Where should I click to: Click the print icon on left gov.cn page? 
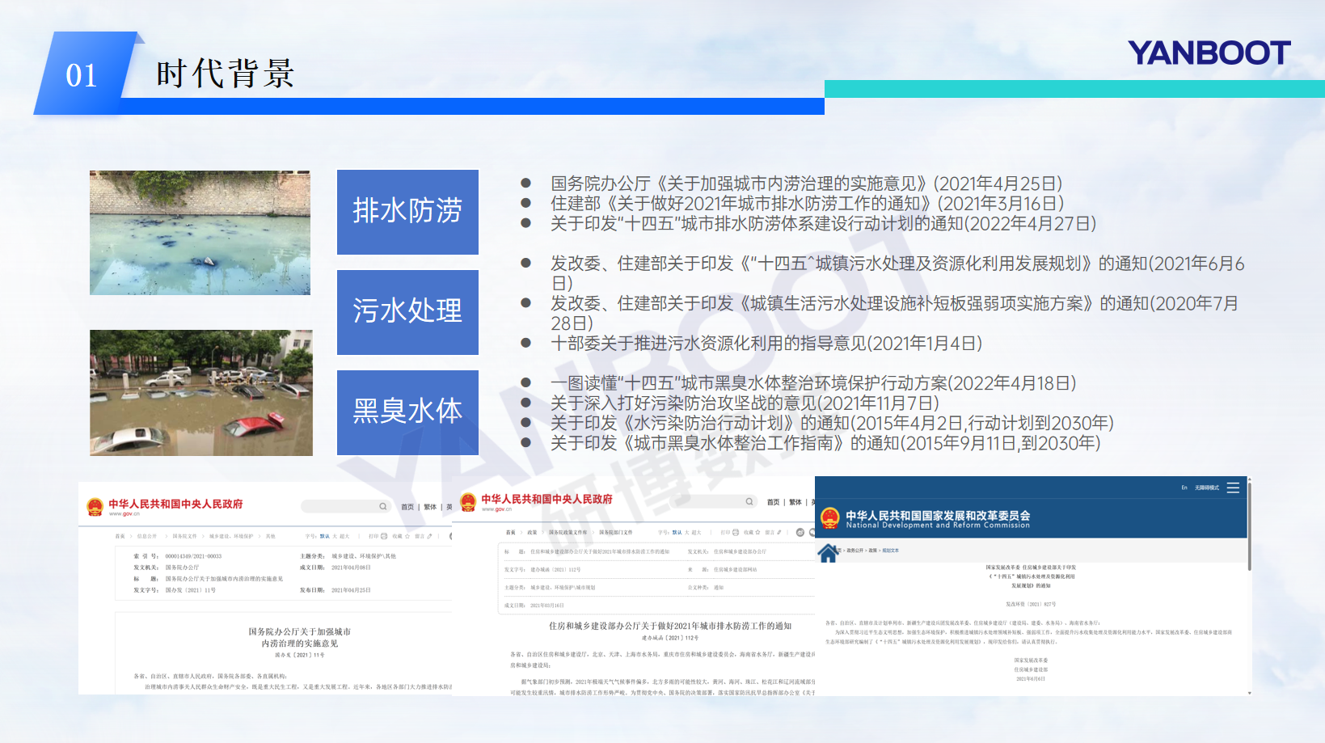coord(384,536)
